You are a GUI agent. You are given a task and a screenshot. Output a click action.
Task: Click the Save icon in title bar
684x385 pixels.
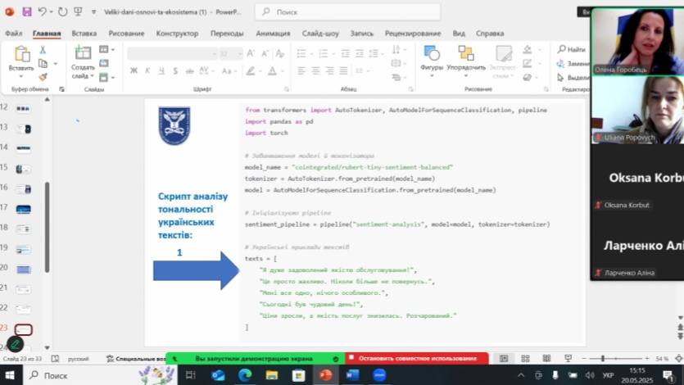click(27, 12)
